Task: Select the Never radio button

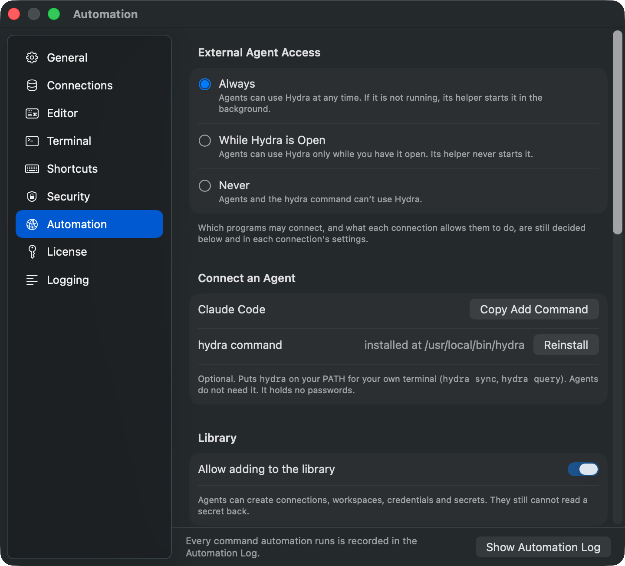Action: click(205, 186)
